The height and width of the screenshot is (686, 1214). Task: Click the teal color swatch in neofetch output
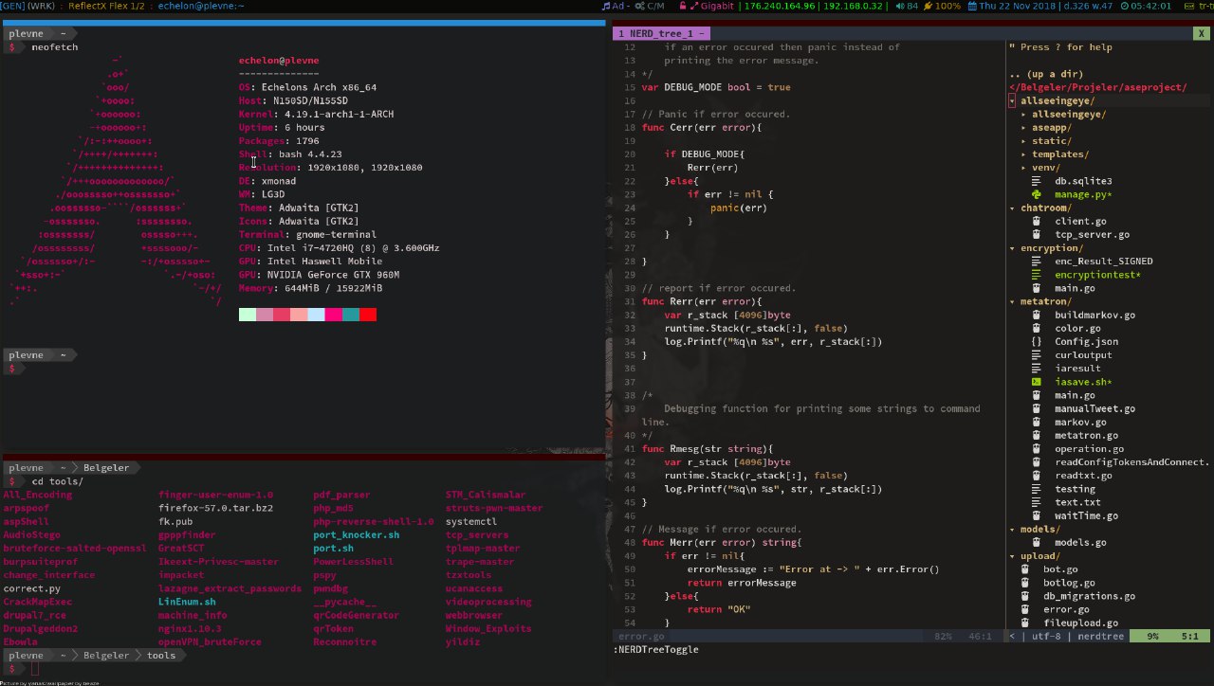pyautogui.click(x=351, y=315)
